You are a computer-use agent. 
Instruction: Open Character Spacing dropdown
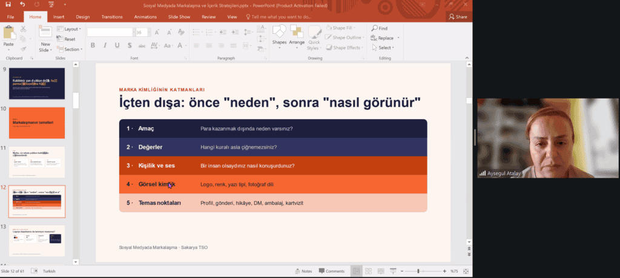click(154, 45)
